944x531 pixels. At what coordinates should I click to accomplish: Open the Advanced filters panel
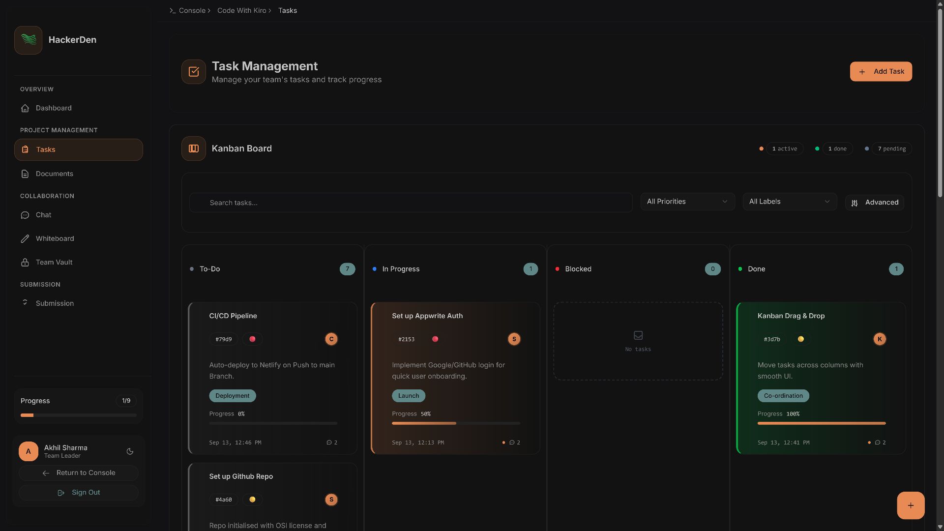(874, 203)
